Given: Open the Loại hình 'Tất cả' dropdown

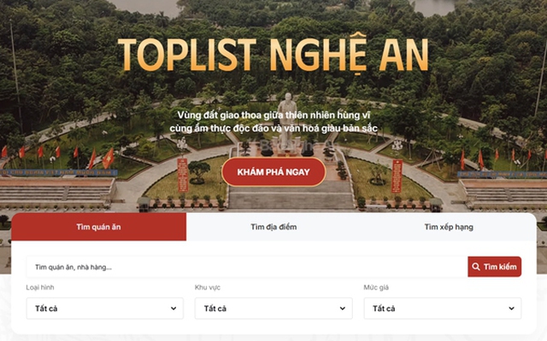Looking at the screenshot, I should coord(104,309).
